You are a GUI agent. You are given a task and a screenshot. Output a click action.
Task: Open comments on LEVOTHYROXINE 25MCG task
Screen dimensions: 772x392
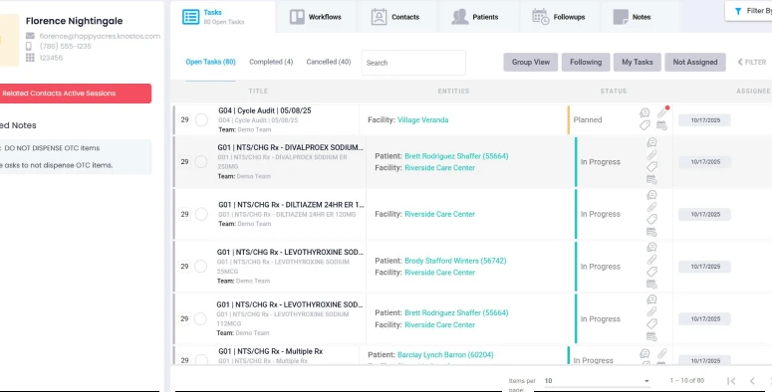click(651, 248)
